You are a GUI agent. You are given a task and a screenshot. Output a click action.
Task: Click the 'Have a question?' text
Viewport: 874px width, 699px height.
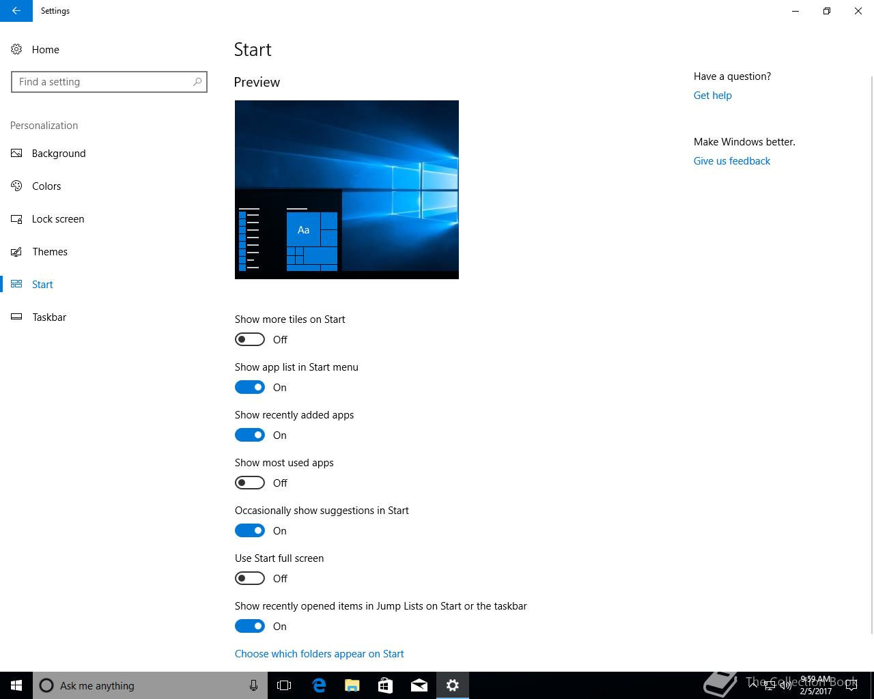click(x=732, y=76)
